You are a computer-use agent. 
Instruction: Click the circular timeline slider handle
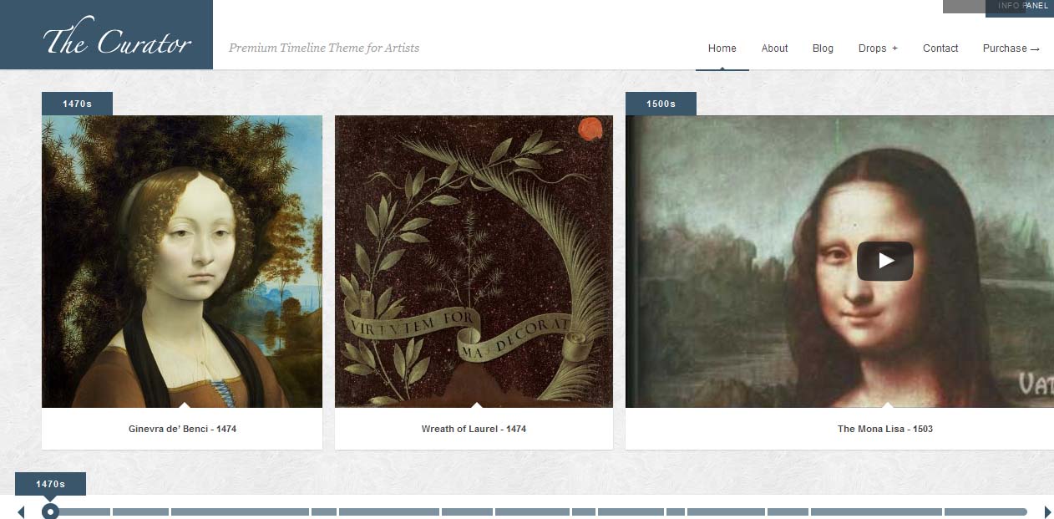coord(50,511)
